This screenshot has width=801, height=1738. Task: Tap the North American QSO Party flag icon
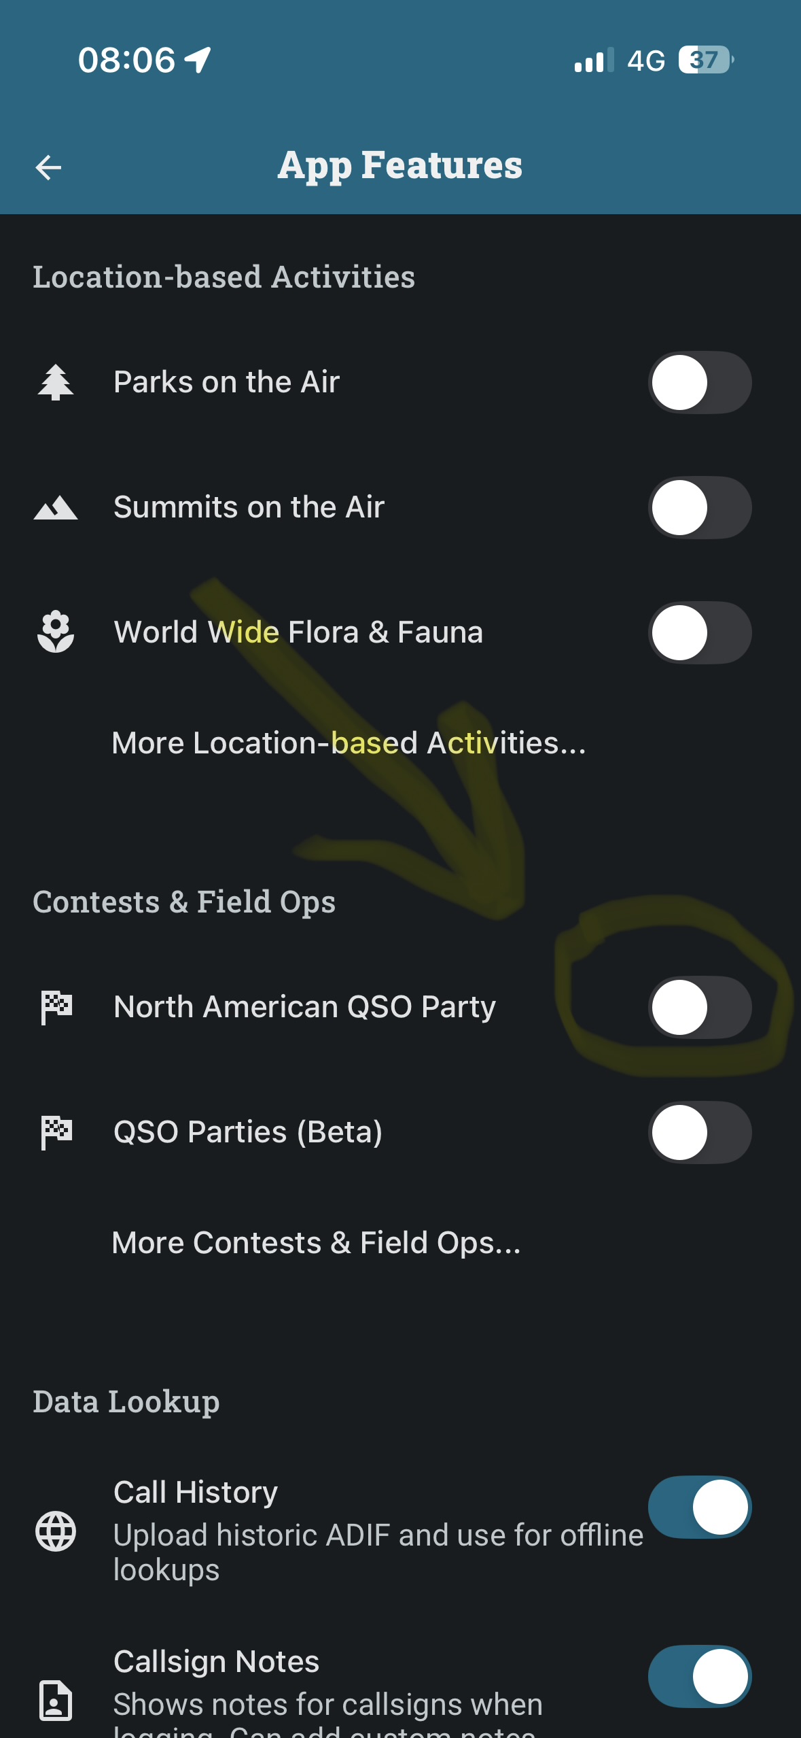(x=56, y=1007)
